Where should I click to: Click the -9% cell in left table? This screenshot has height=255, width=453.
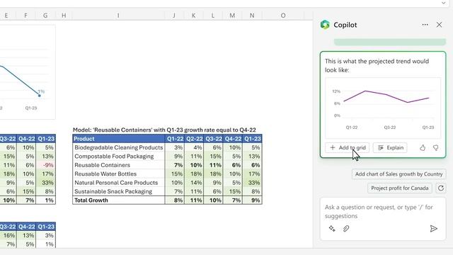tap(46, 165)
